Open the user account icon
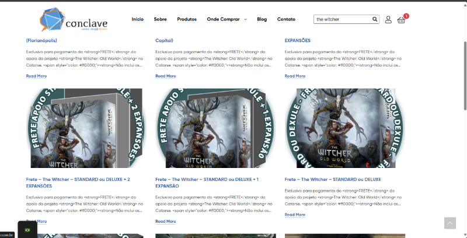This screenshot has width=467, height=238. point(388,20)
